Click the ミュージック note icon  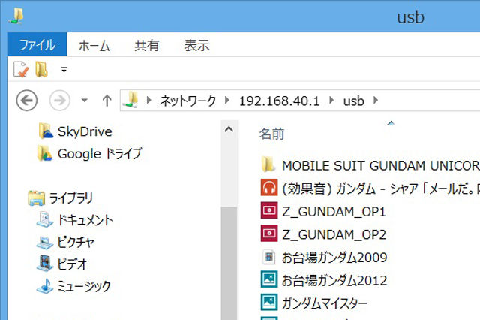pos(45,286)
